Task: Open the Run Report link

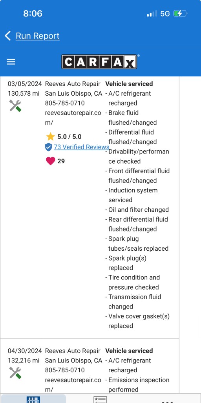Action: (38, 36)
